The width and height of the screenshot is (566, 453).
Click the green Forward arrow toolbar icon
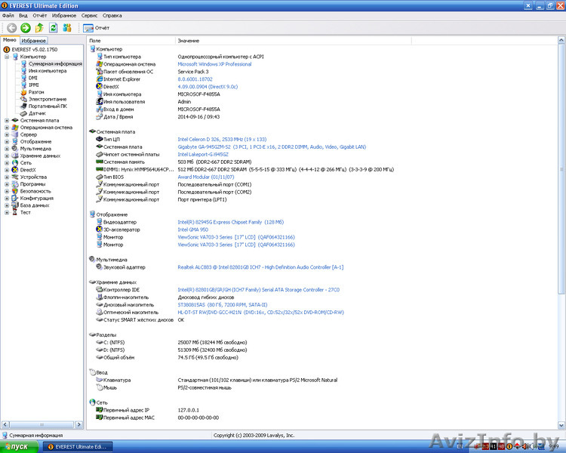[25, 28]
